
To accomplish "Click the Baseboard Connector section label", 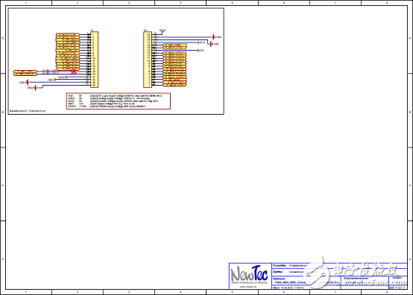I will [x=28, y=111].
